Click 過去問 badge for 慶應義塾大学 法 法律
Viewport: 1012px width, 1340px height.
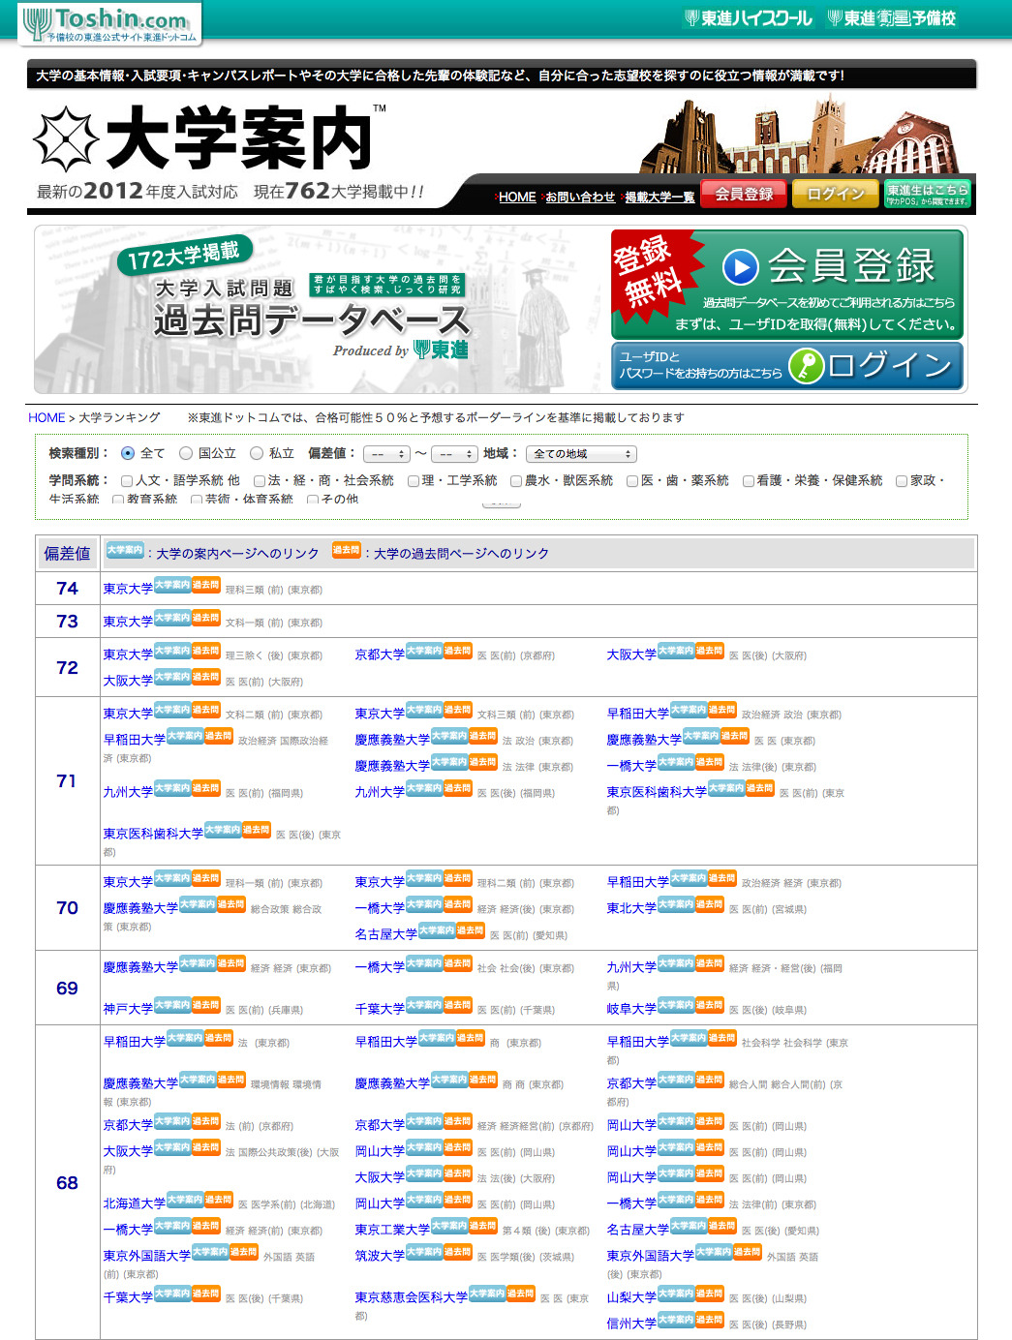pyautogui.click(x=482, y=762)
